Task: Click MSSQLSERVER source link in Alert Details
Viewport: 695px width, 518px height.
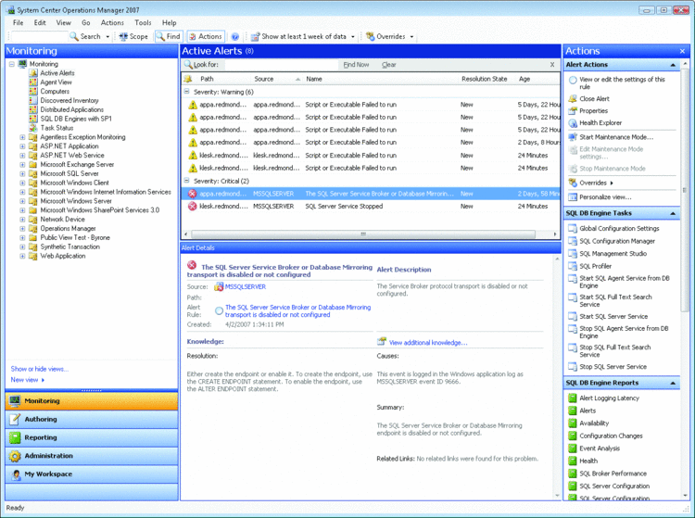Action: pyautogui.click(x=246, y=286)
